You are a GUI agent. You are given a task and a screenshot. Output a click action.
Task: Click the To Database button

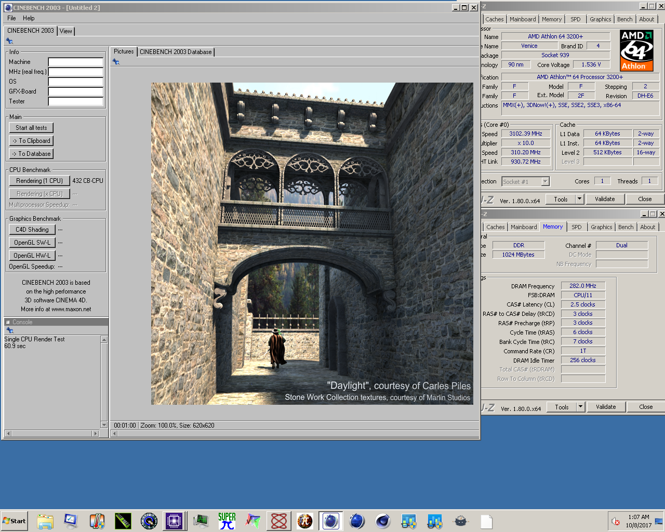click(x=31, y=154)
